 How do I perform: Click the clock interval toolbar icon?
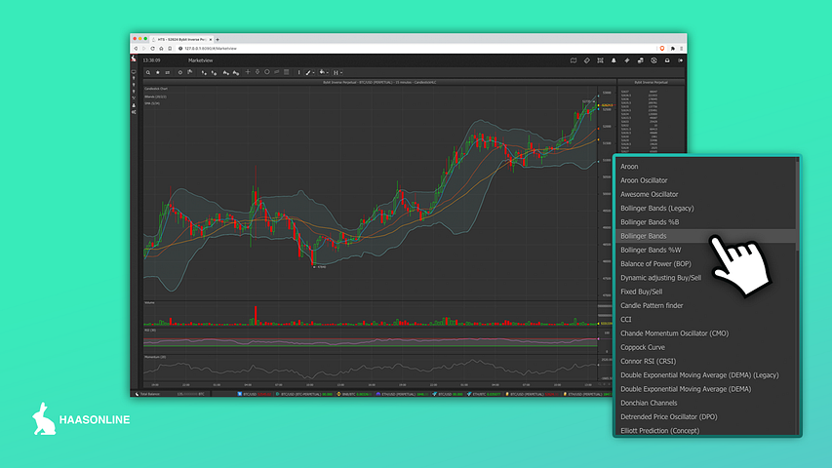179,73
